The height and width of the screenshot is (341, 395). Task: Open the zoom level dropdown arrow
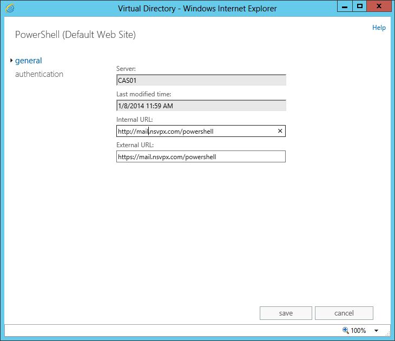[x=376, y=331]
